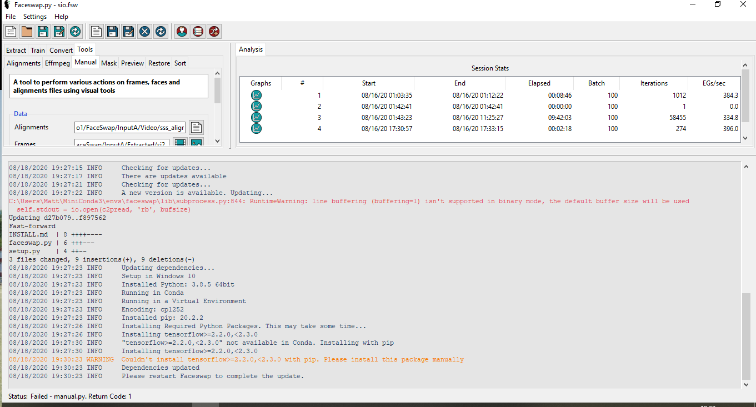Click dark blue save-as floppy with pencil
The width and height of the screenshot is (756, 407).
pyautogui.click(x=128, y=32)
